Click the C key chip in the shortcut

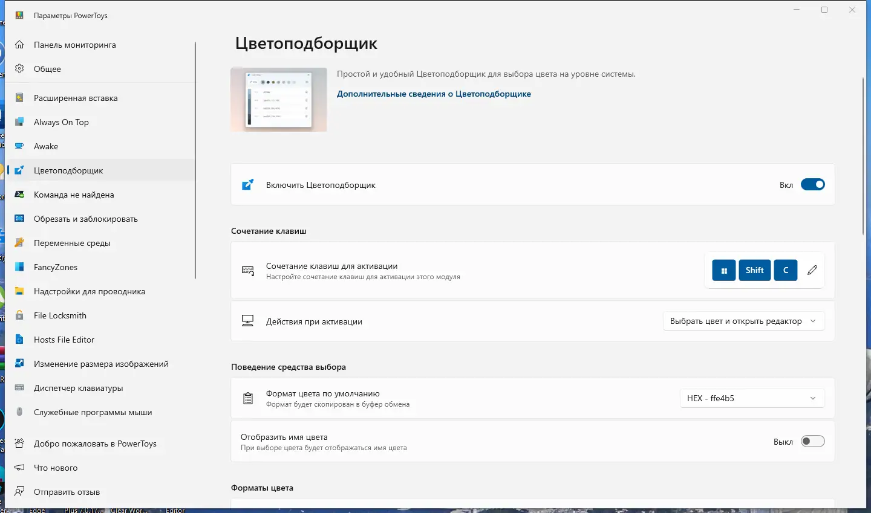(786, 270)
